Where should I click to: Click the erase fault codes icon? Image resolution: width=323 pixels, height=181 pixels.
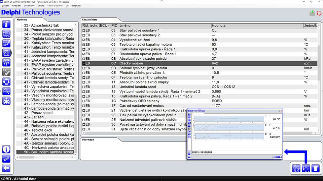pos(6,43)
